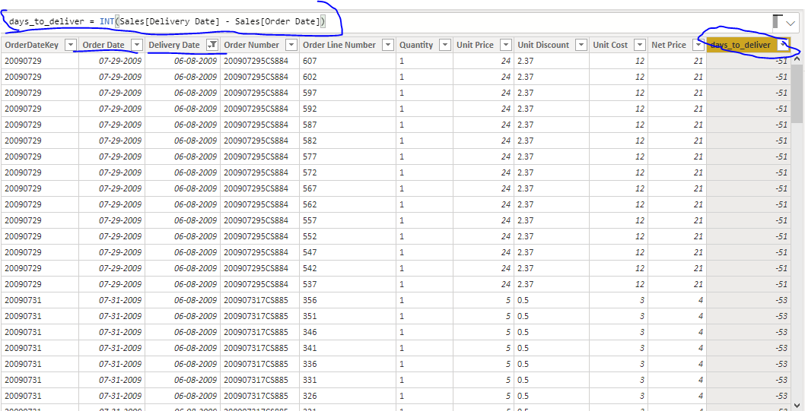The image size is (805, 411).
Task: Select the cell with line number 602
Action: 348,77
